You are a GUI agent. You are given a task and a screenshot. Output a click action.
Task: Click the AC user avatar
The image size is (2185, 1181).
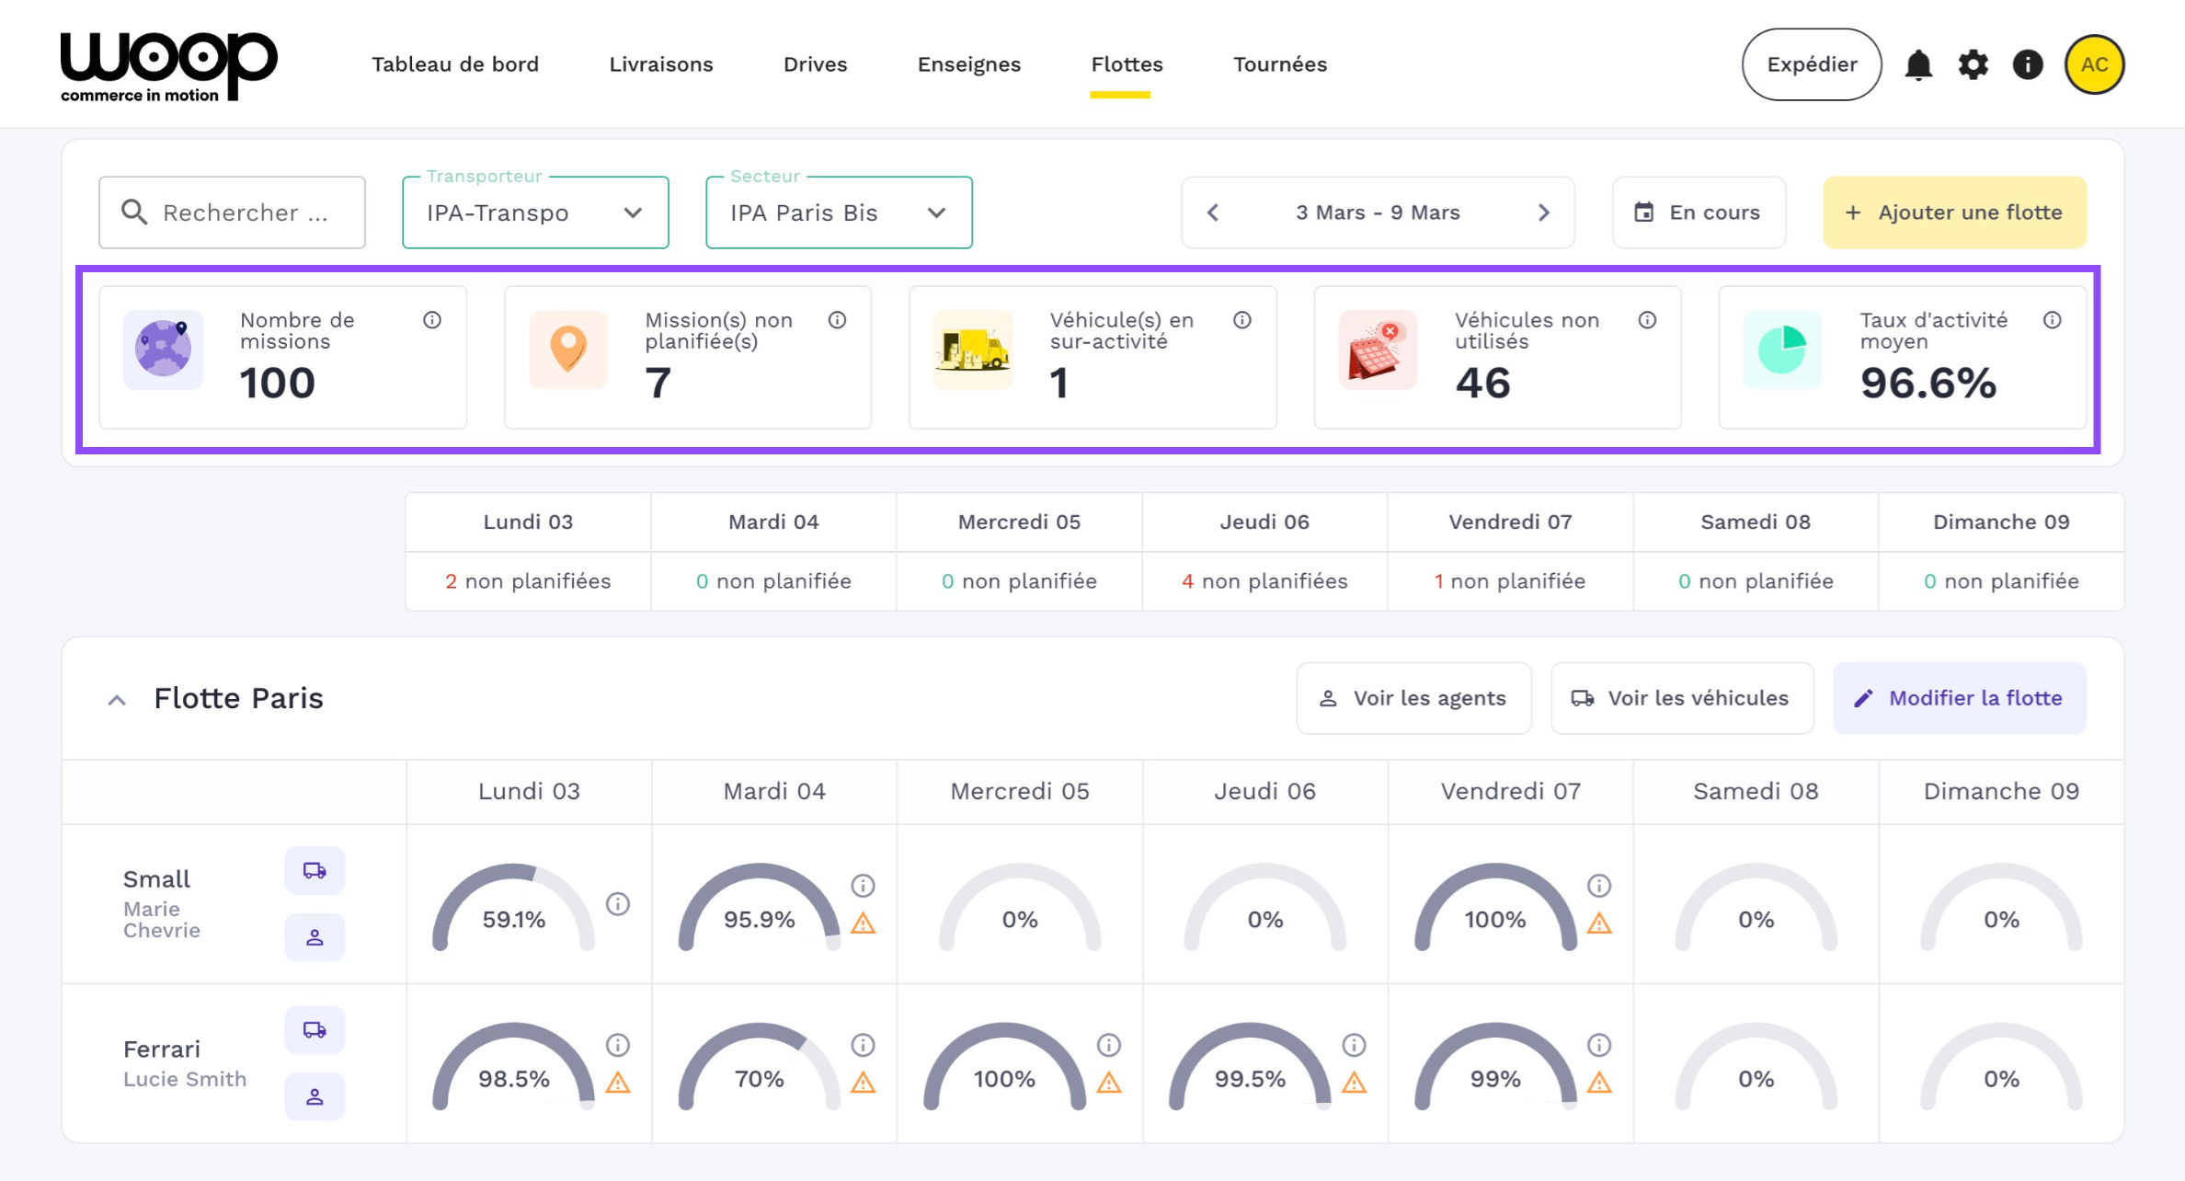[x=2094, y=65]
